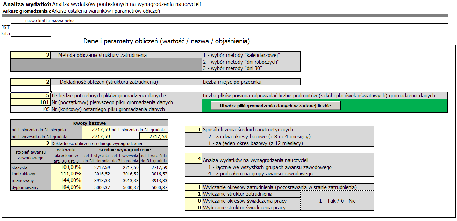Click the 'mianowany' row label
457x221 pixels.
(x=31, y=181)
